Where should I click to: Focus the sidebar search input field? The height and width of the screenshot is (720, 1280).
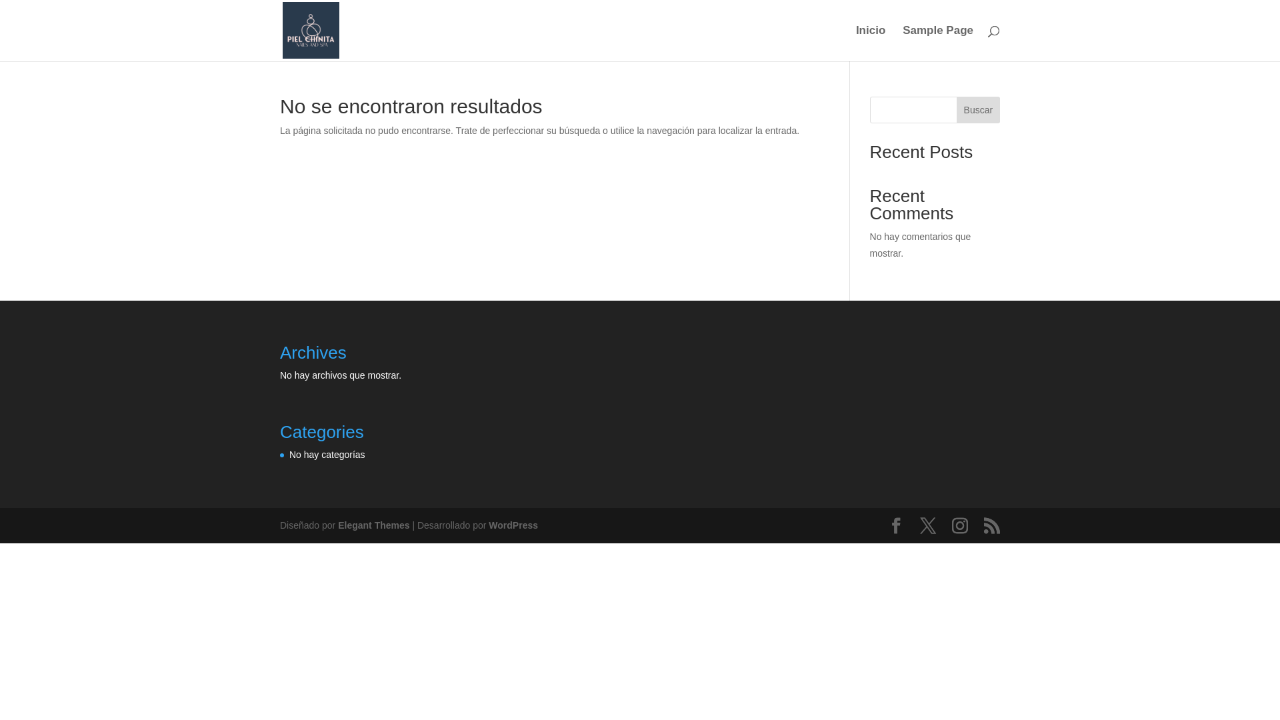click(913, 110)
